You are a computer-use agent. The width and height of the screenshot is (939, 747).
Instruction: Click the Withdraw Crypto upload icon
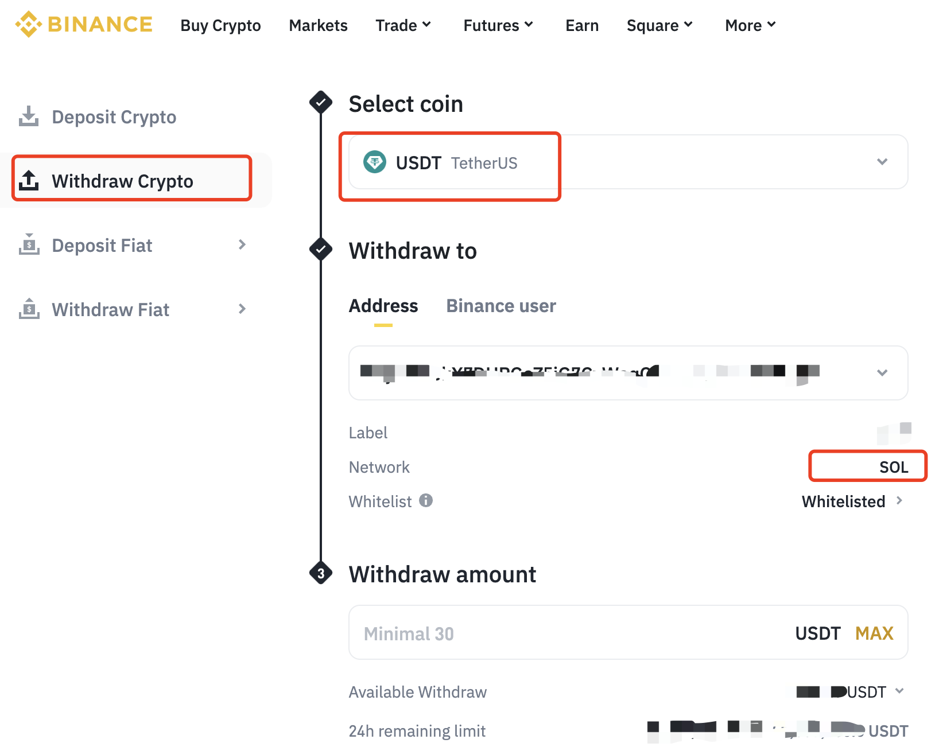pyautogui.click(x=29, y=181)
